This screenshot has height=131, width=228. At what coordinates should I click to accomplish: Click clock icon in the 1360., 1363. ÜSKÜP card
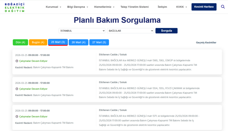[17, 61]
